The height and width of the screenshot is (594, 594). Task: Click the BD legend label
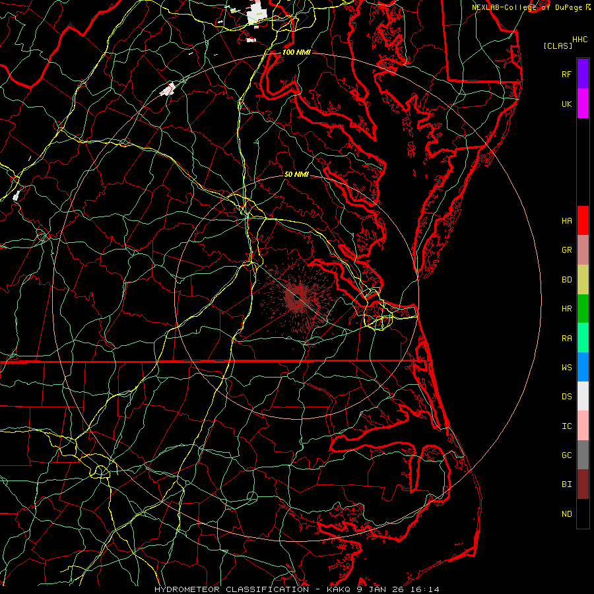pos(566,280)
